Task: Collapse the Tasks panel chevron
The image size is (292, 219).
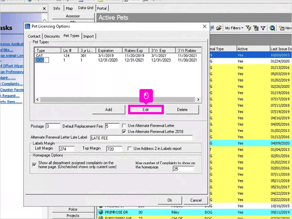Action: click(x=44, y=20)
